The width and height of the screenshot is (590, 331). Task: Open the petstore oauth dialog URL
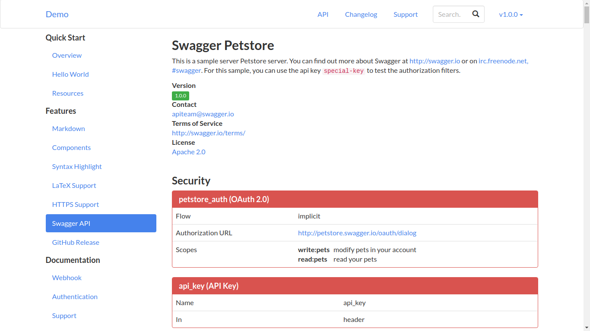[357, 233]
